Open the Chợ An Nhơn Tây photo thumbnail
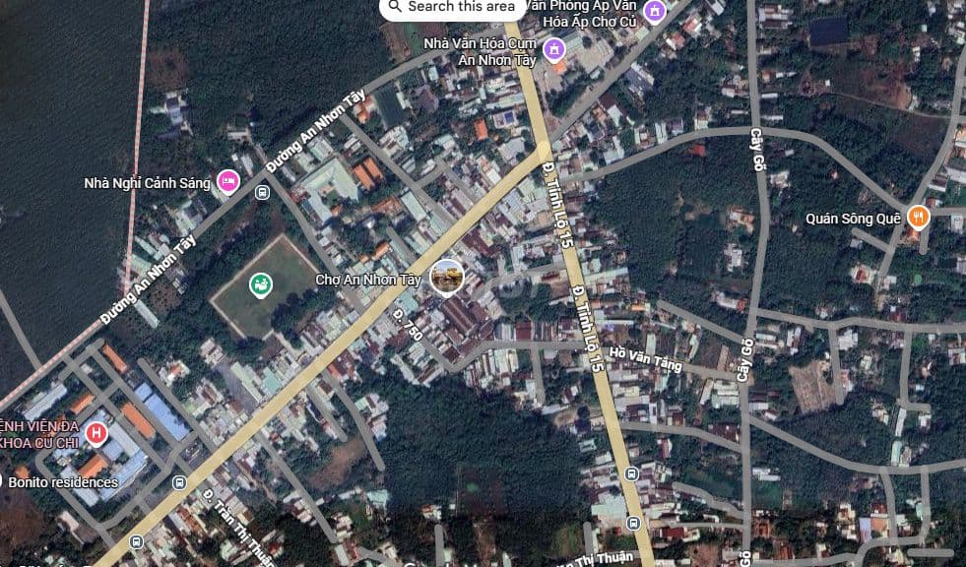Image resolution: width=966 pixels, height=567 pixels. click(447, 278)
